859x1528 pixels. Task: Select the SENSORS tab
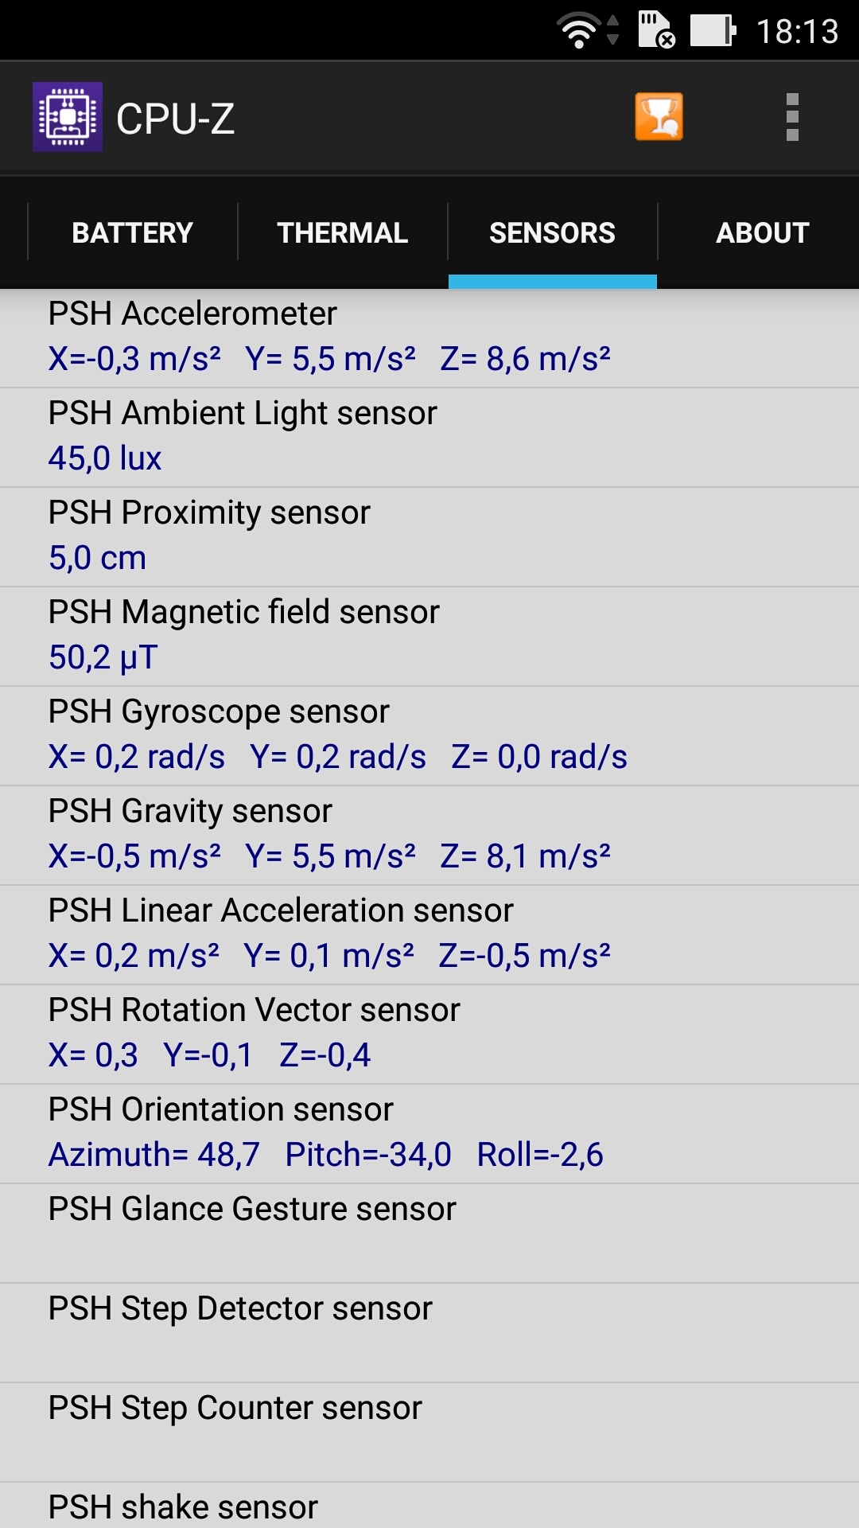tap(553, 232)
